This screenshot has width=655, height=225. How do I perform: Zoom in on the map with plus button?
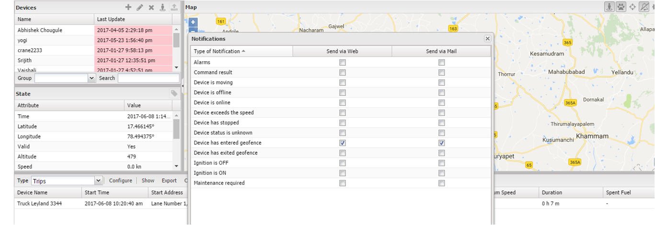pyautogui.click(x=193, y=22)
